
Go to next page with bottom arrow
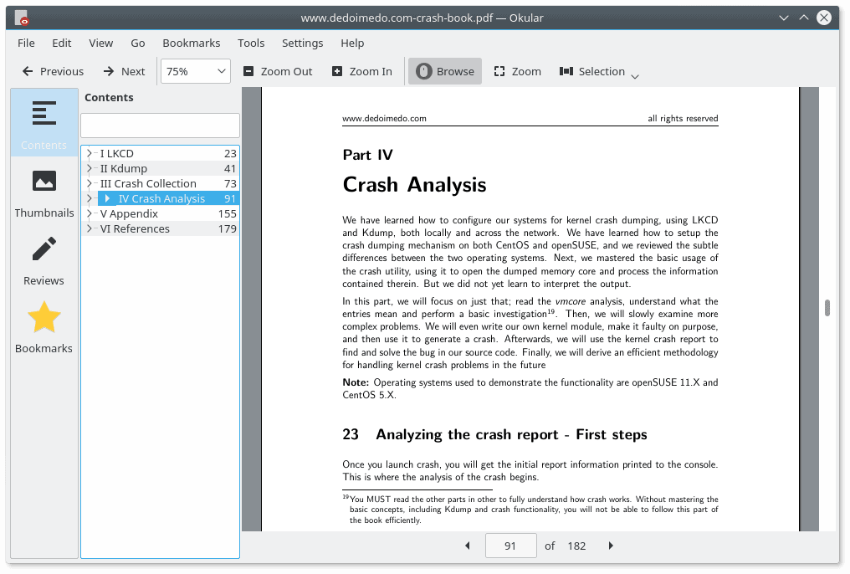[x=611, y=546]
